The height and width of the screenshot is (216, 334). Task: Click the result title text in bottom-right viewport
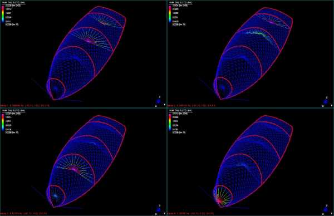pyautogui.click(x=180, y=111)
